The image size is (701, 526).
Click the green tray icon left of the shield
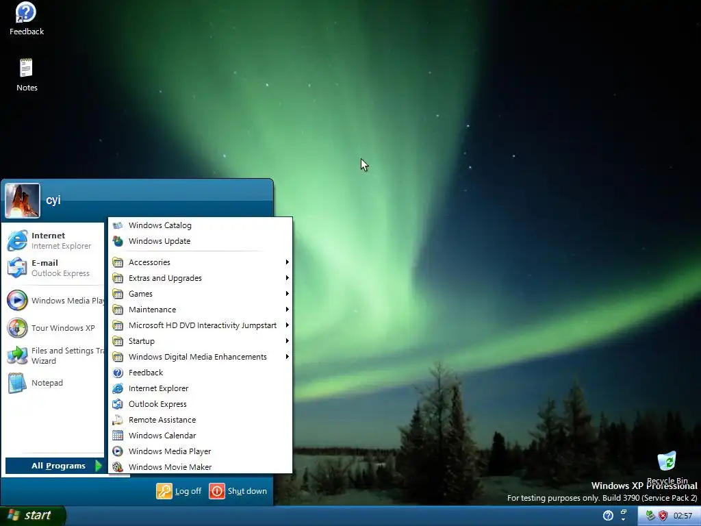click(650, 516)
